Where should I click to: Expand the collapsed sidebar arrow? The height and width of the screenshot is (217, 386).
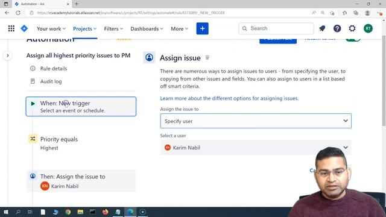click(8, 55)
